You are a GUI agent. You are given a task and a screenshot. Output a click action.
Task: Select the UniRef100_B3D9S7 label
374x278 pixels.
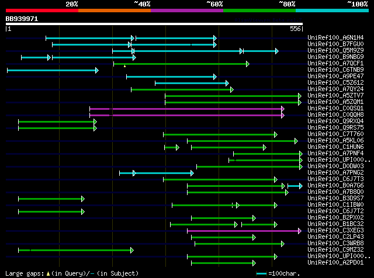(335, 199)
